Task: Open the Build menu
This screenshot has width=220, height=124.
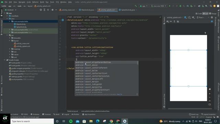Action: 42,2
